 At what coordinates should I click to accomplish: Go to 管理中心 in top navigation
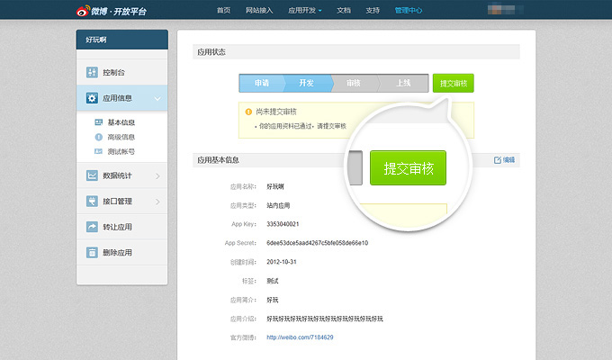tap(409, 11)
